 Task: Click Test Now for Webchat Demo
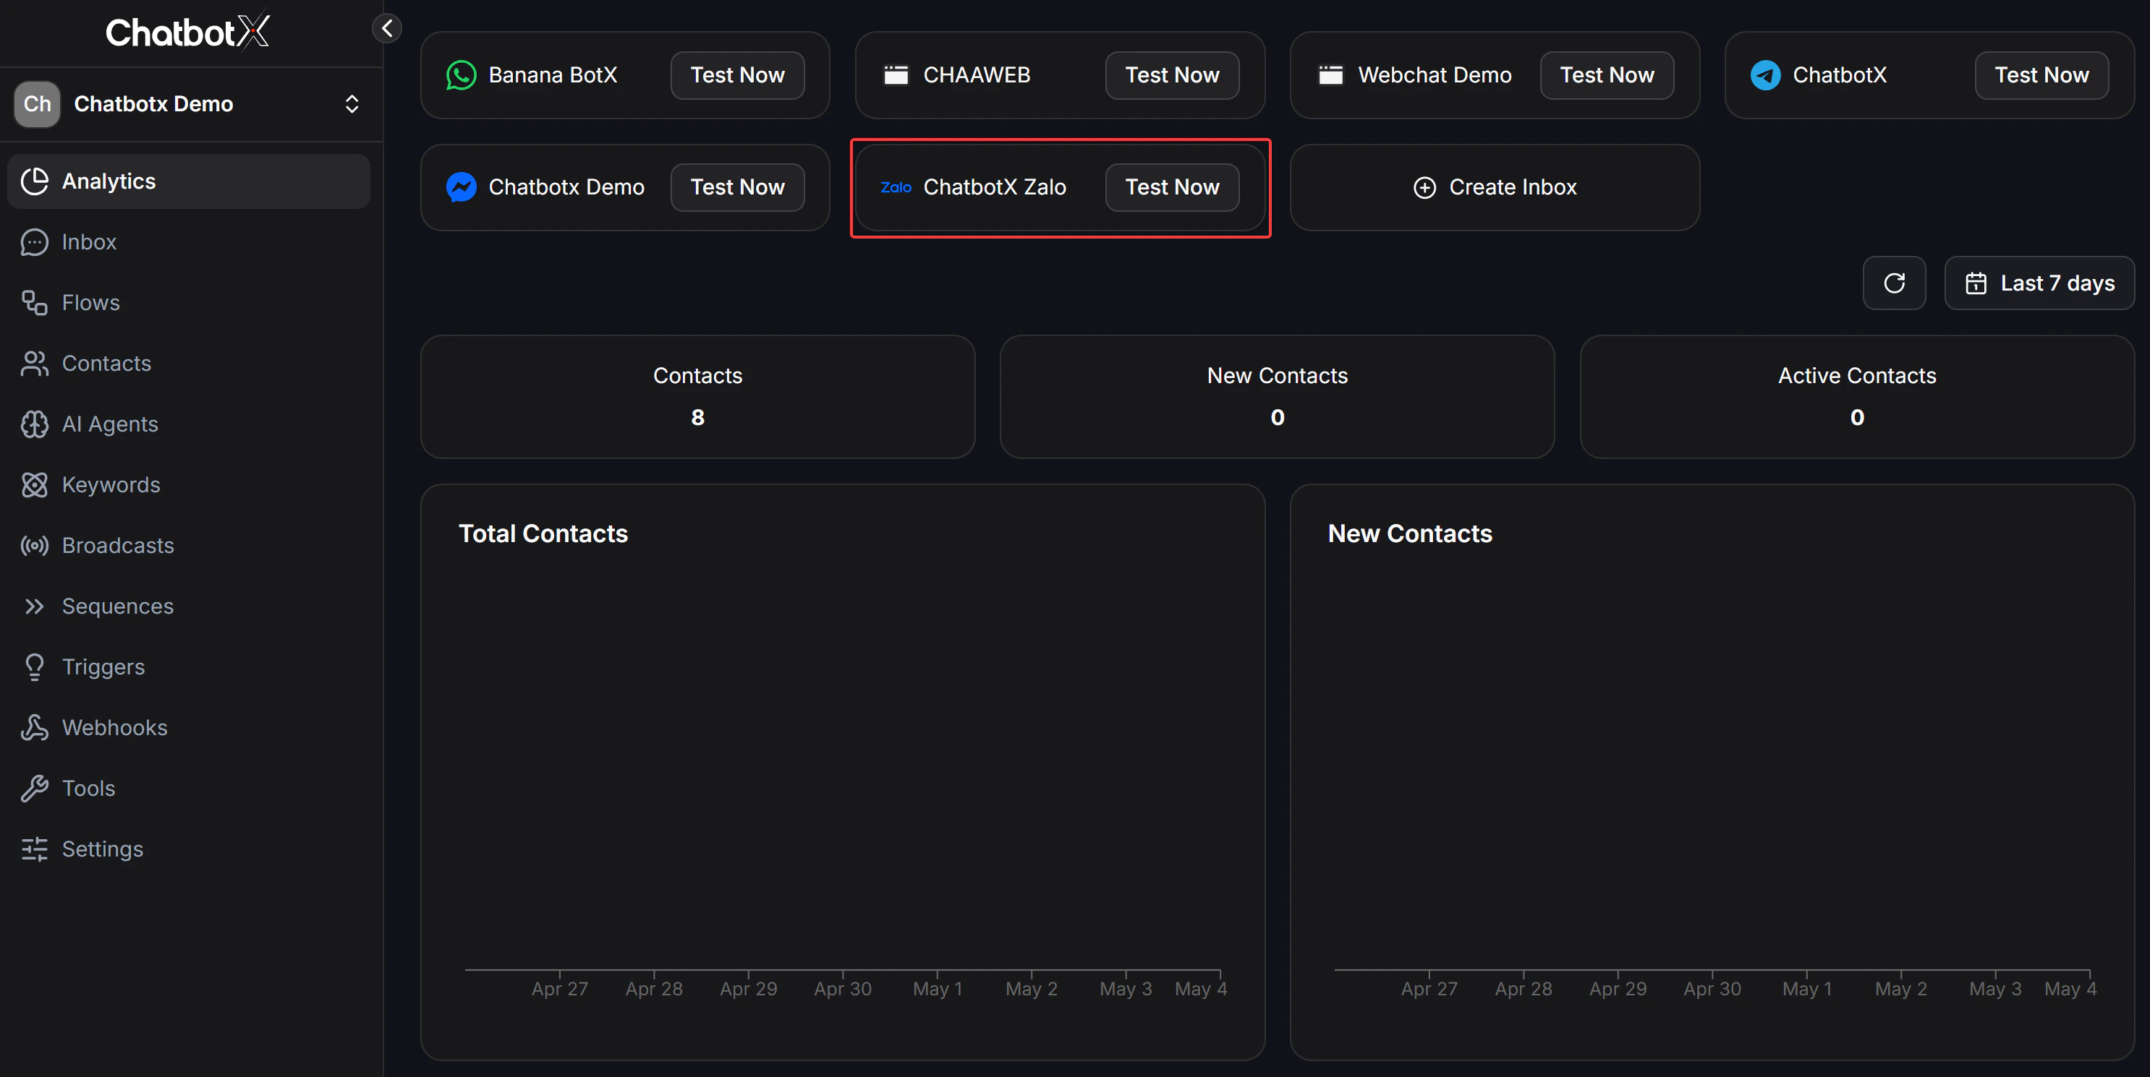click(1607, 75)
